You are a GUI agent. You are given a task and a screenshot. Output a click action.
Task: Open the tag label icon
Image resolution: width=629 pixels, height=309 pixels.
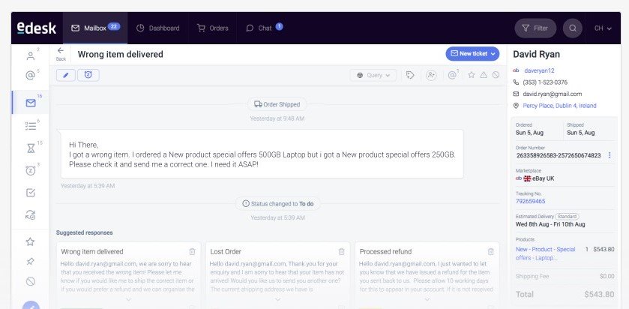tap(410, 75)
